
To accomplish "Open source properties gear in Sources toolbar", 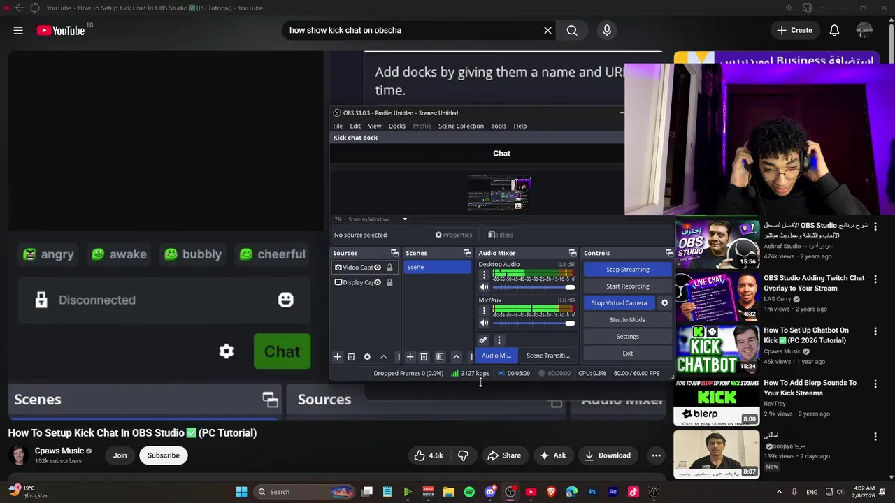I will pyautogui.click(x=367, y=357).
